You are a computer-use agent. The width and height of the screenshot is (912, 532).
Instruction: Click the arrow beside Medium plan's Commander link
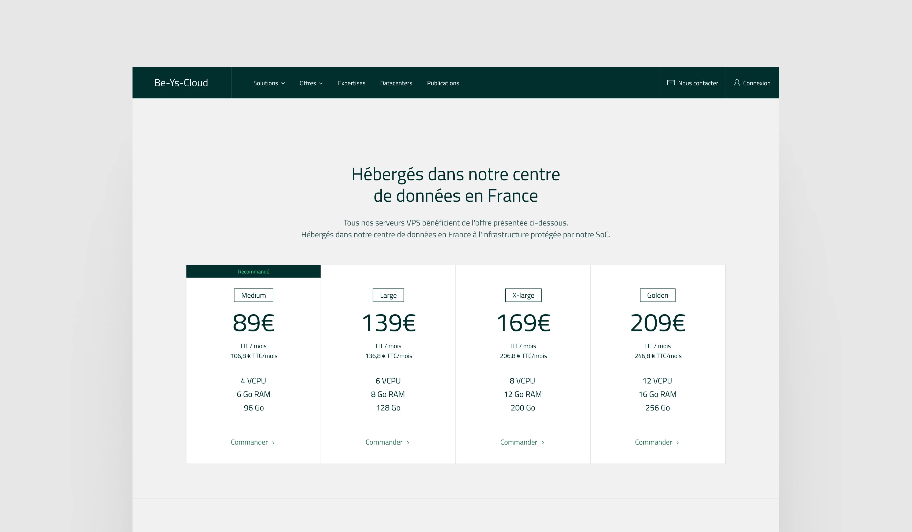(x=274, y=442)
